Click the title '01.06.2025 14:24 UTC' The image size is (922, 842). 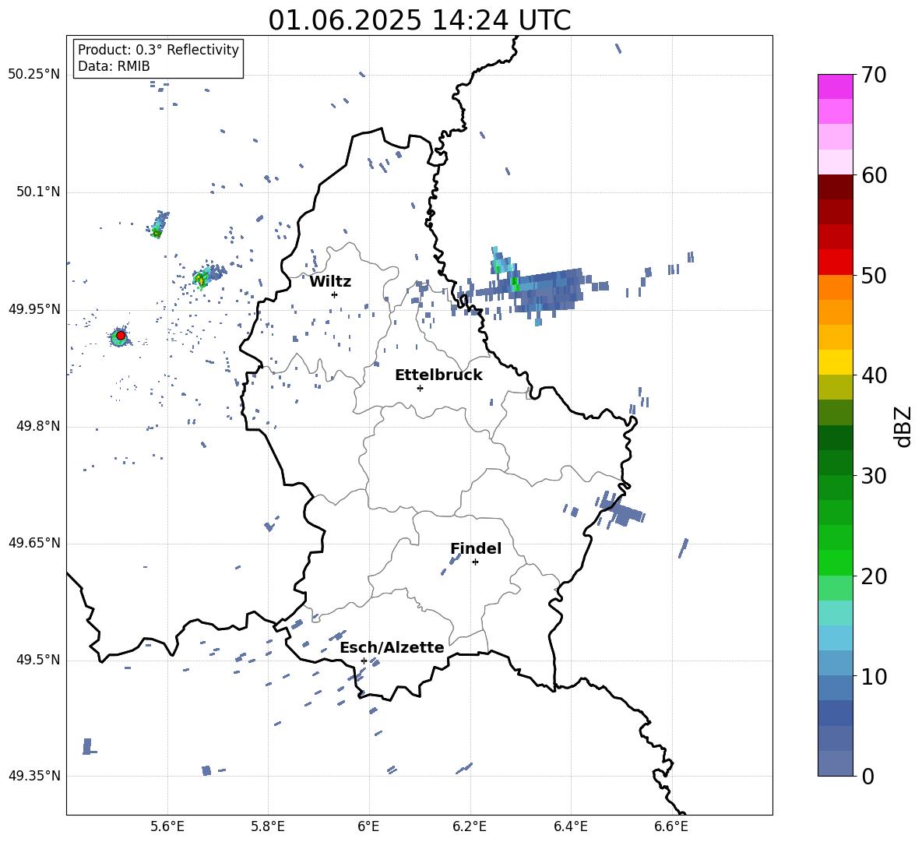(419, 20)
